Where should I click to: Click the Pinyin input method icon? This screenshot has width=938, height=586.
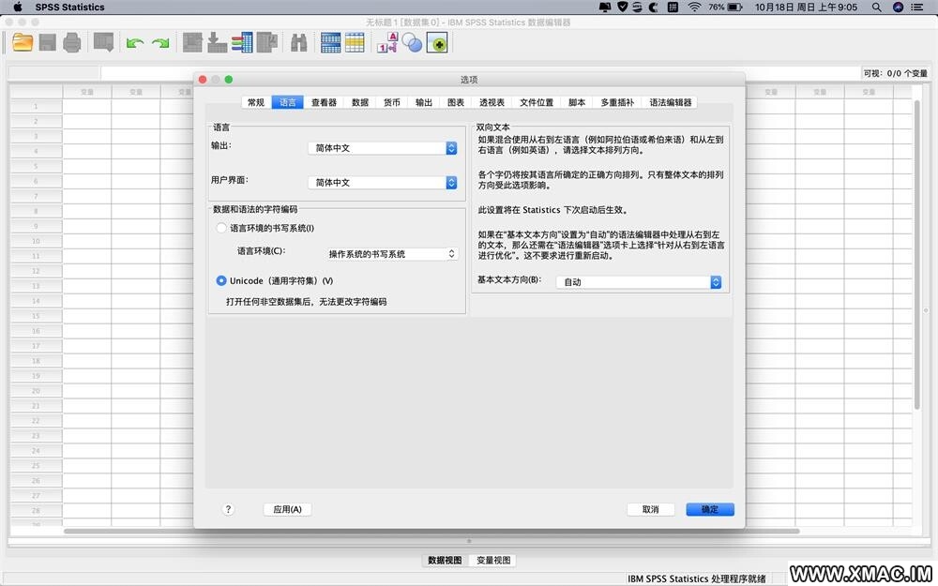[x=673, y=8]
